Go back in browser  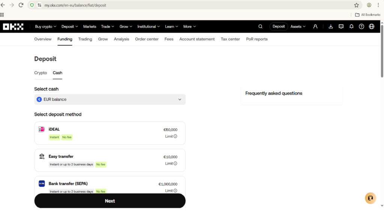pyautogui.click(x=3, y=5)
